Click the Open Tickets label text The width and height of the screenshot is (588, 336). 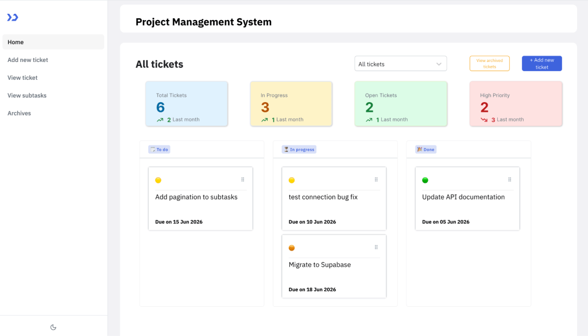[x=381, y=95]
